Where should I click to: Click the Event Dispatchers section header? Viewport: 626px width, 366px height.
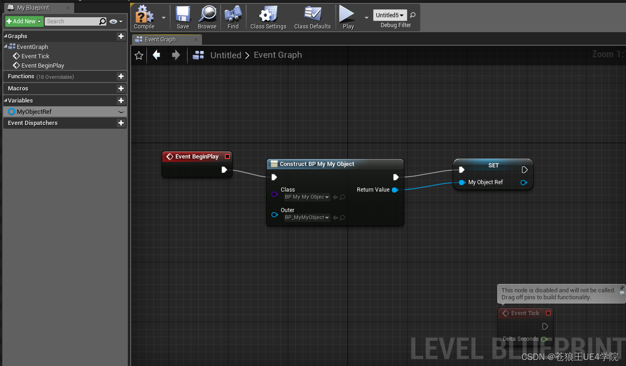(65, 123)
